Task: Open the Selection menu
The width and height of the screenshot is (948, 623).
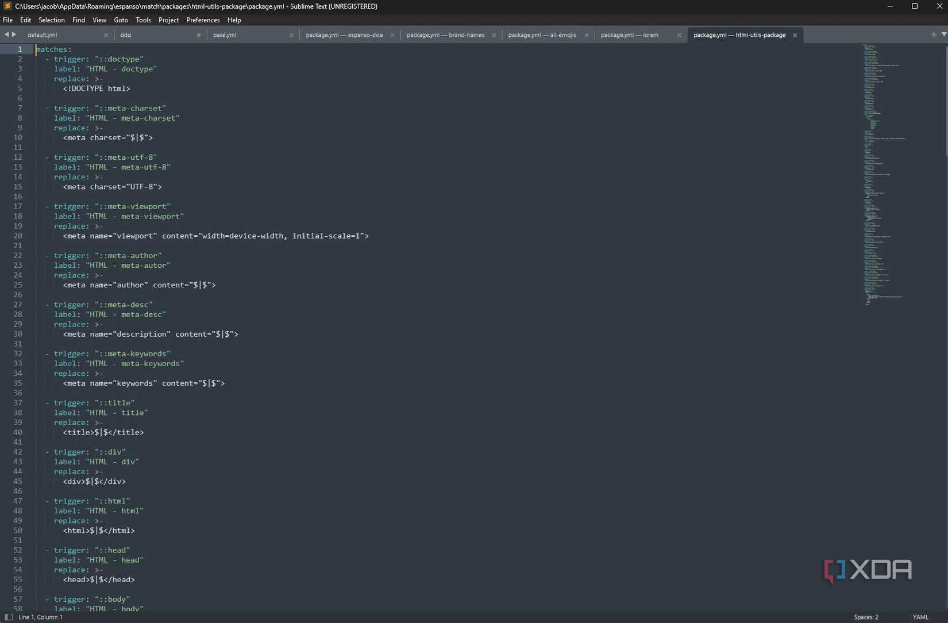Action: pyautogui.click(x=51, y=20)
